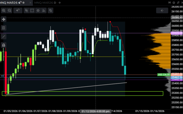Open the 4h timeframe selector
Image resolution: width=183 pixels, height=114 pixels.
point(18,10)
